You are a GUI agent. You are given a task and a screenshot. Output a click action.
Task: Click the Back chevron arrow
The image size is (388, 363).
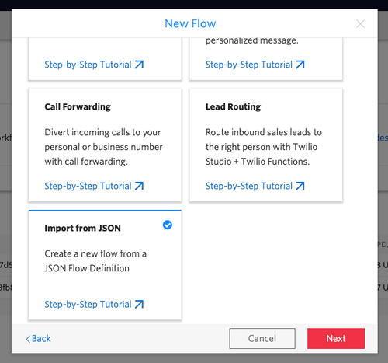click(x=28, y=339)
